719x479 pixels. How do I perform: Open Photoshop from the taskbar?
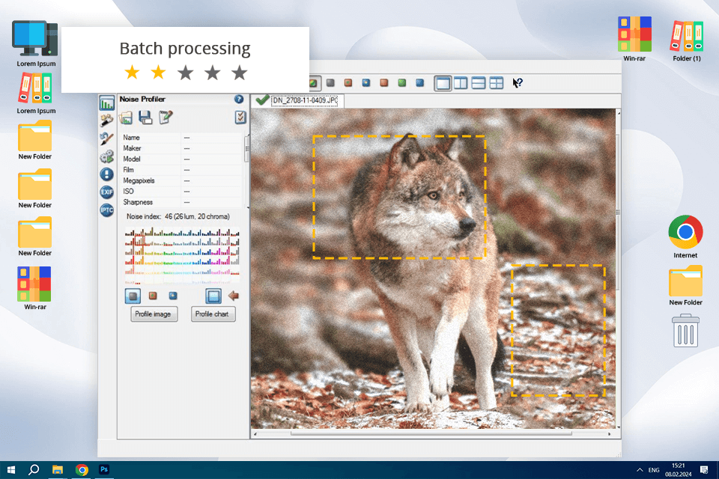click(104, 469)
